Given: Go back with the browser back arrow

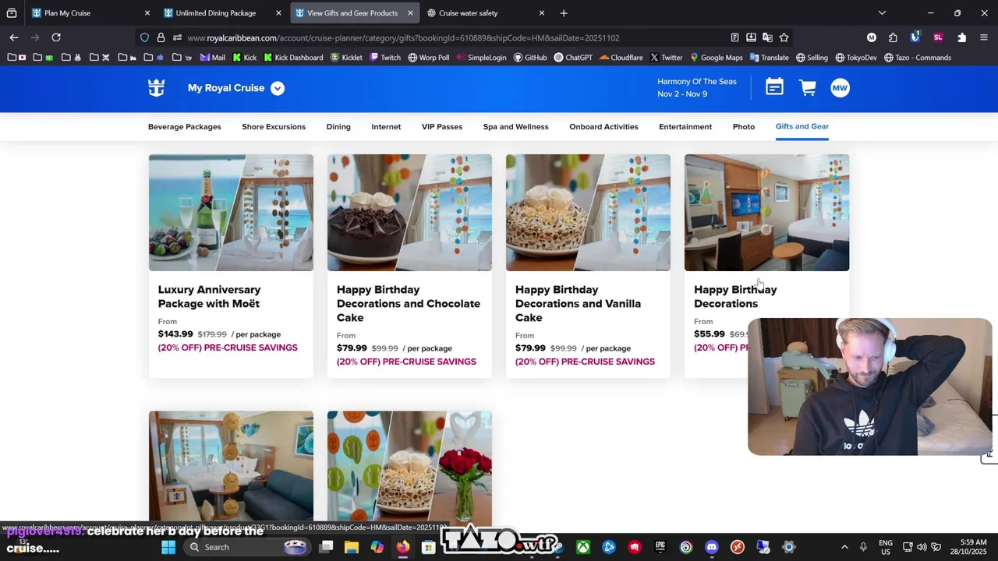Looking at the screenshot, I should (14, 37).
